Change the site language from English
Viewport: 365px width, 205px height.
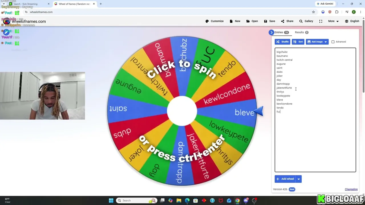click(352, 21)
